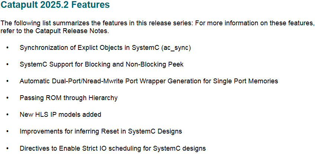Select "Improvements for inferring Reset in SystemC Designs"

coord(101,131)
